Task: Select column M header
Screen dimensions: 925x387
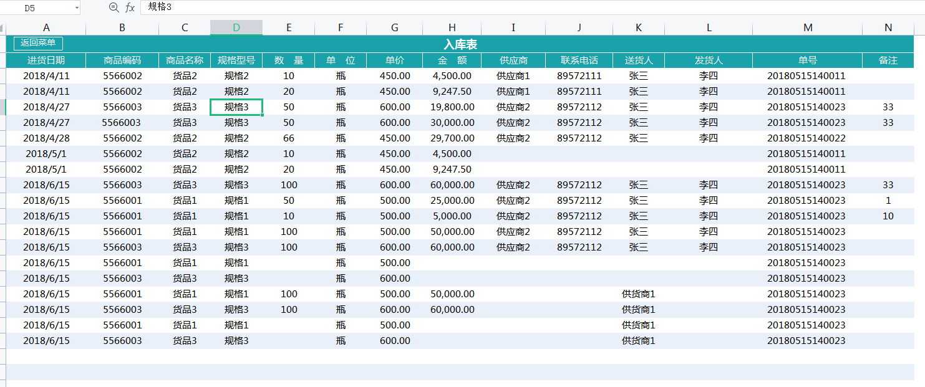Action: [808, 27]
